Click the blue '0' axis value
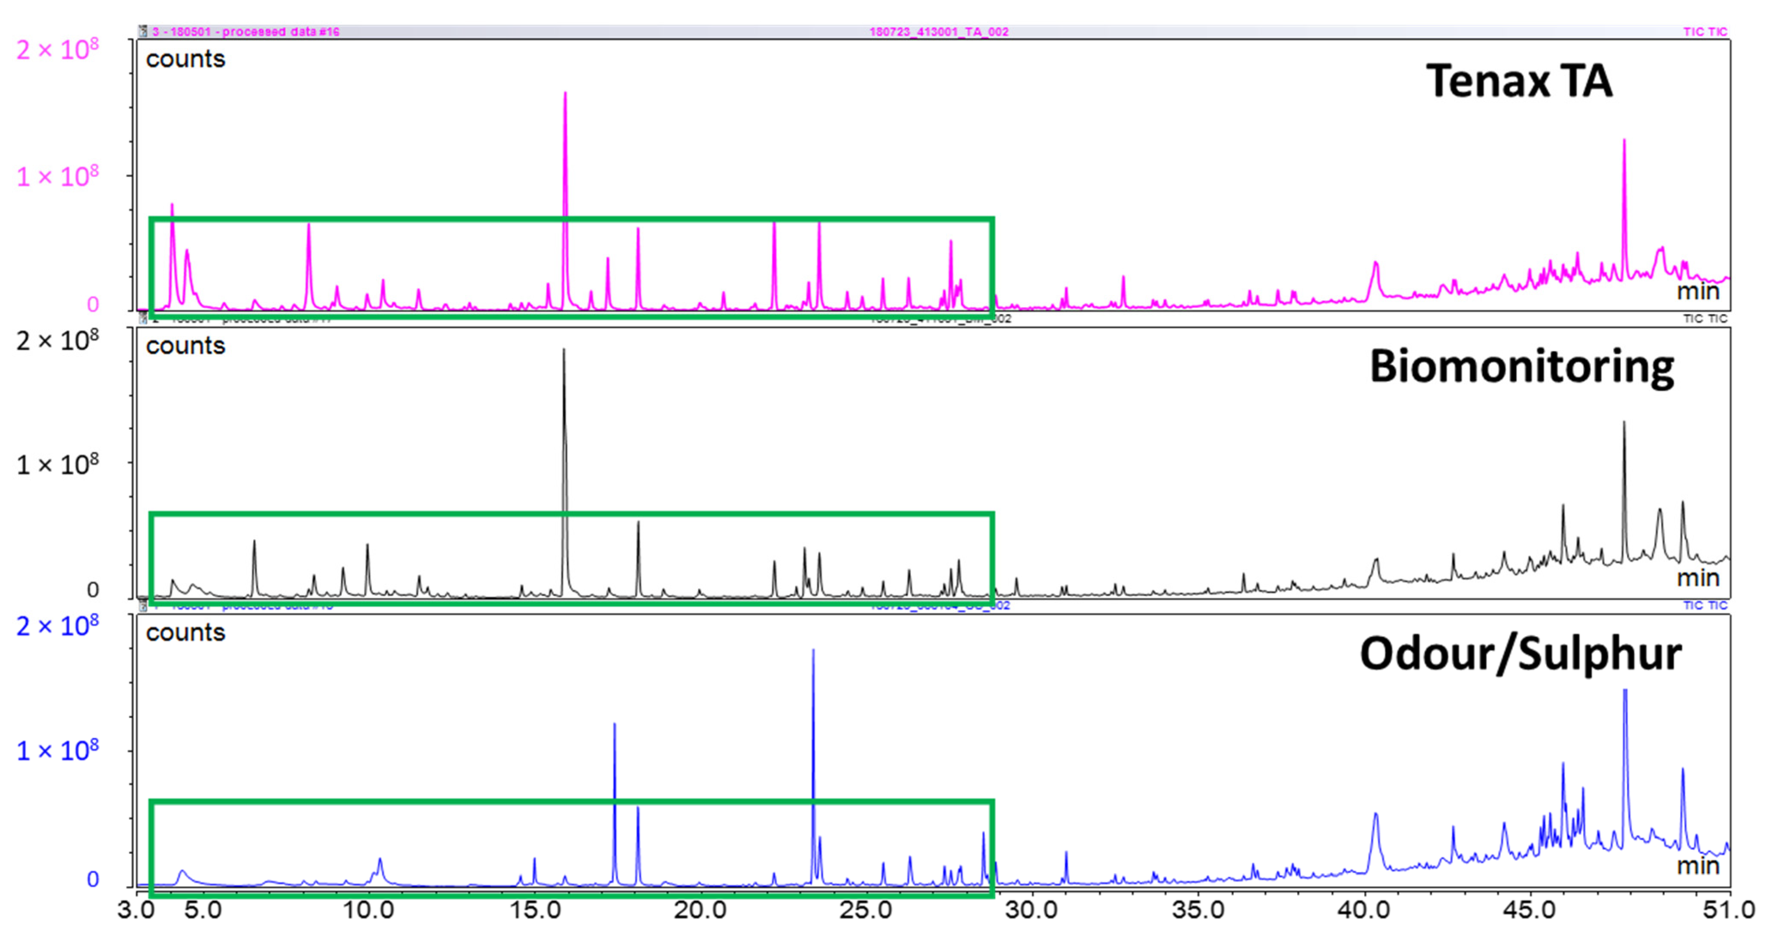This screenshot has width=1766, height=941. (x=93, y=879)
